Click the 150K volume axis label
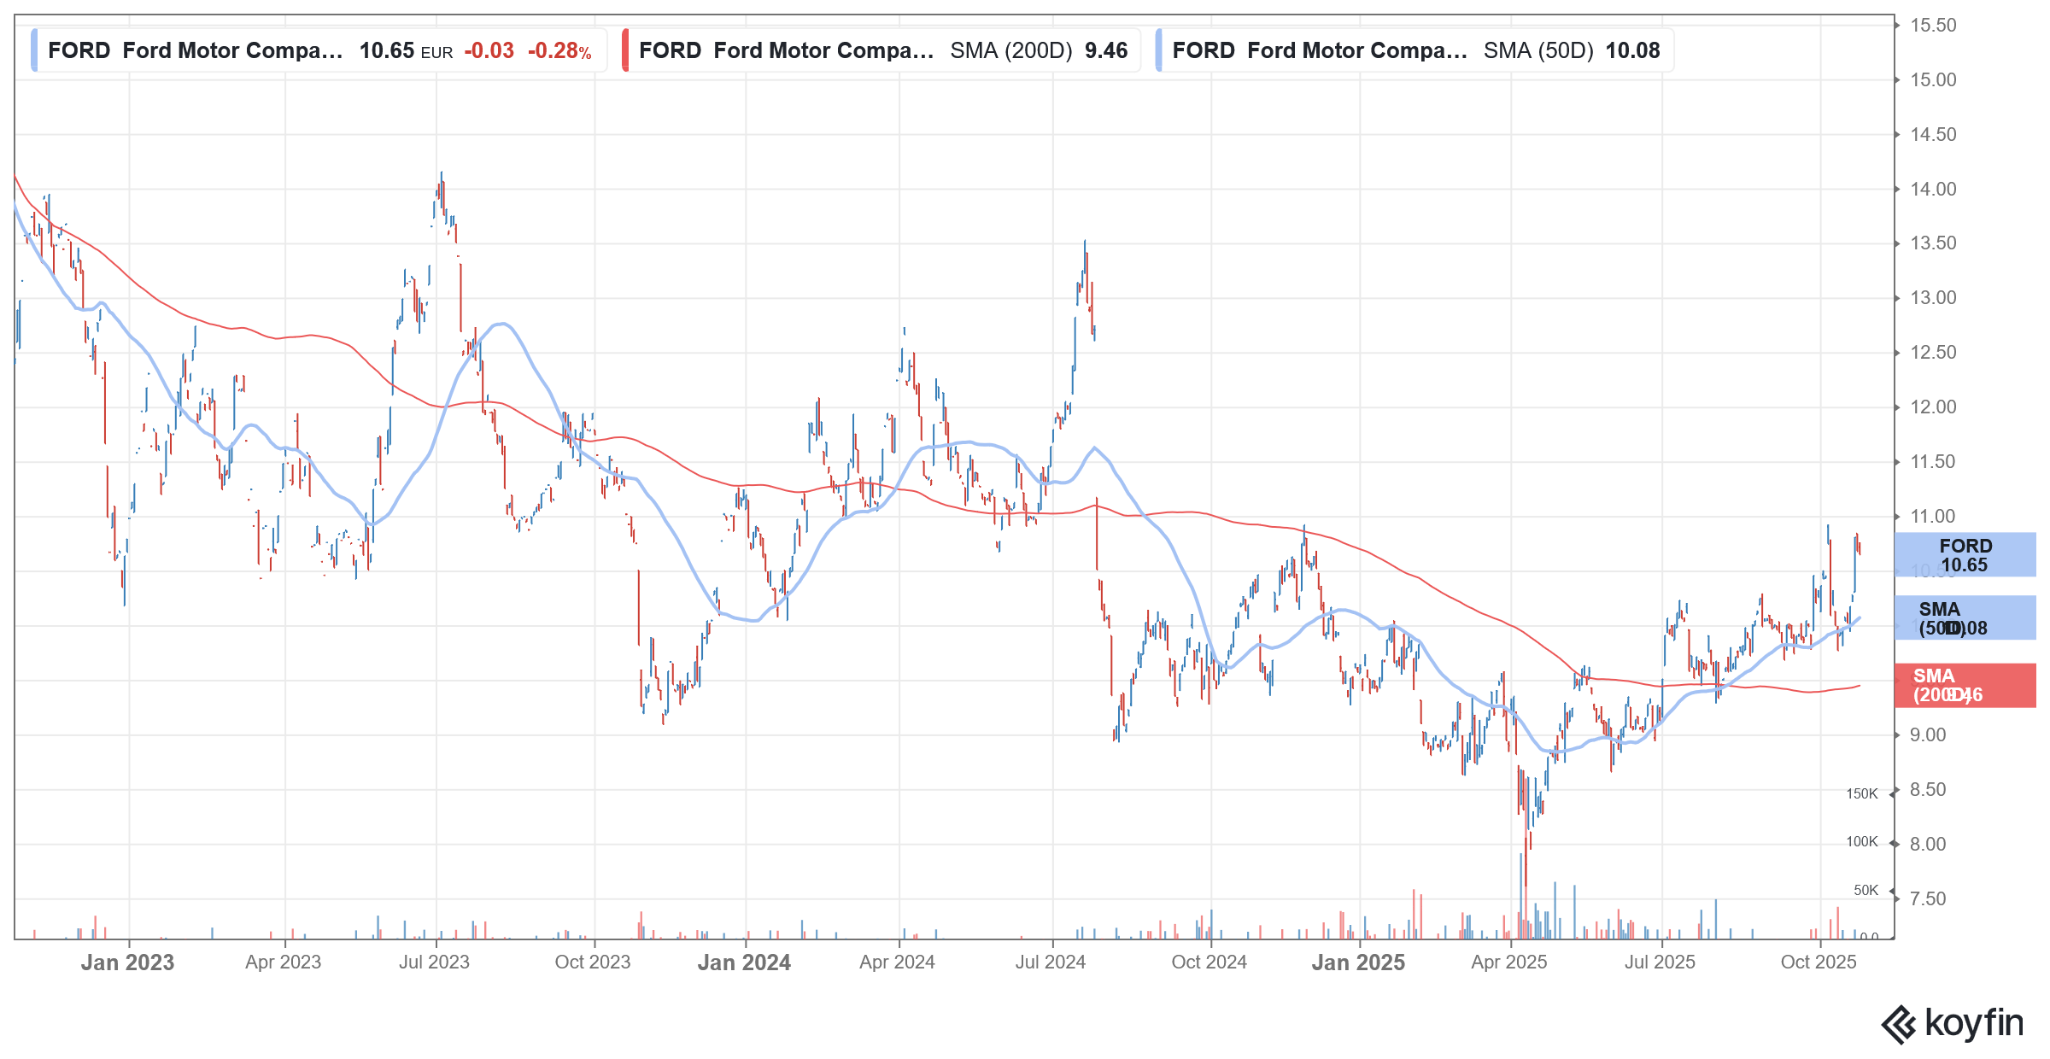2050x1059 pixels. (x=1861, y=793)
